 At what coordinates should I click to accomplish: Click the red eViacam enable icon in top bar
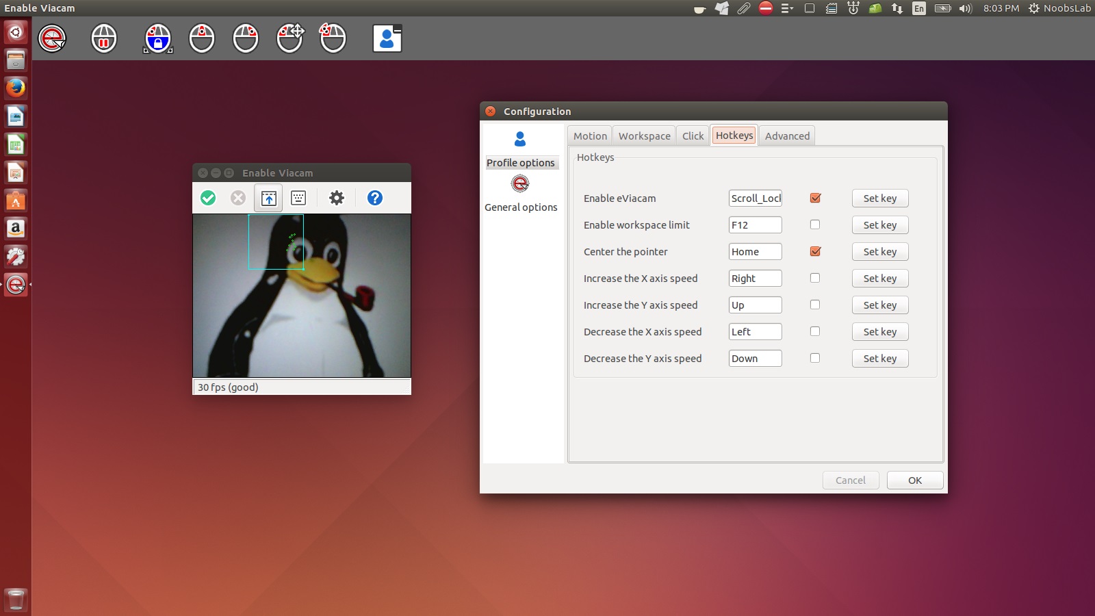tap(52, 38)
